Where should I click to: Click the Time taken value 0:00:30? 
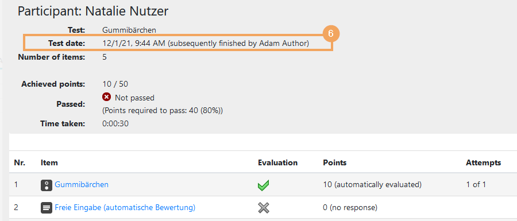115,124
